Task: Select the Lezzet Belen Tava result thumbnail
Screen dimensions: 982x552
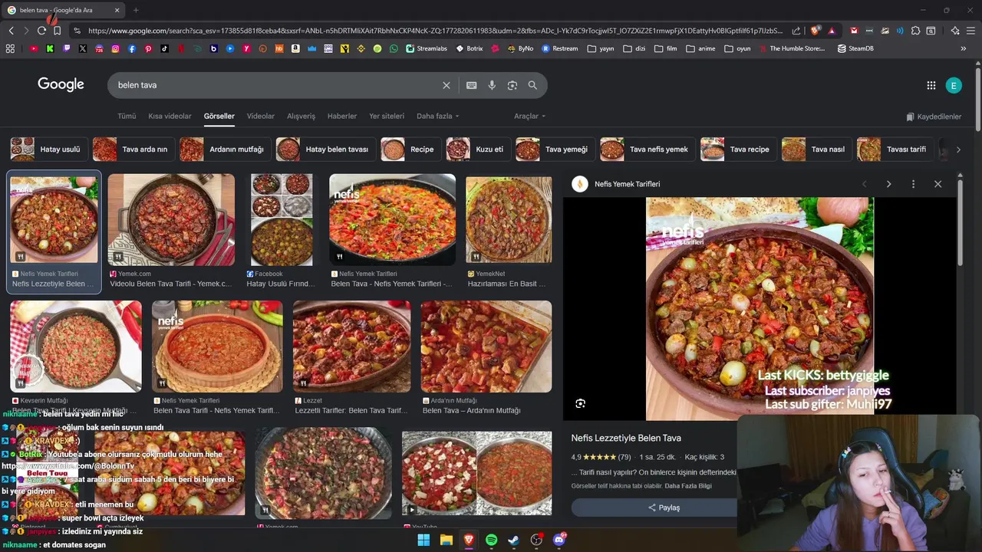Action: pos(351,347)
